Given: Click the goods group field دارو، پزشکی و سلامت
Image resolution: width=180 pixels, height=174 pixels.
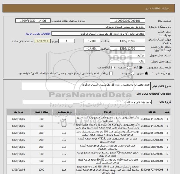Looking at the screenshot, I should 87,102.
